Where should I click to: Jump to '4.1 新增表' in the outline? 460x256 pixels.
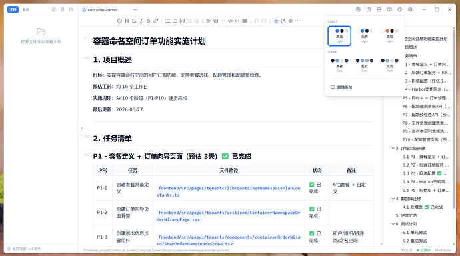(x=423, y=207)
